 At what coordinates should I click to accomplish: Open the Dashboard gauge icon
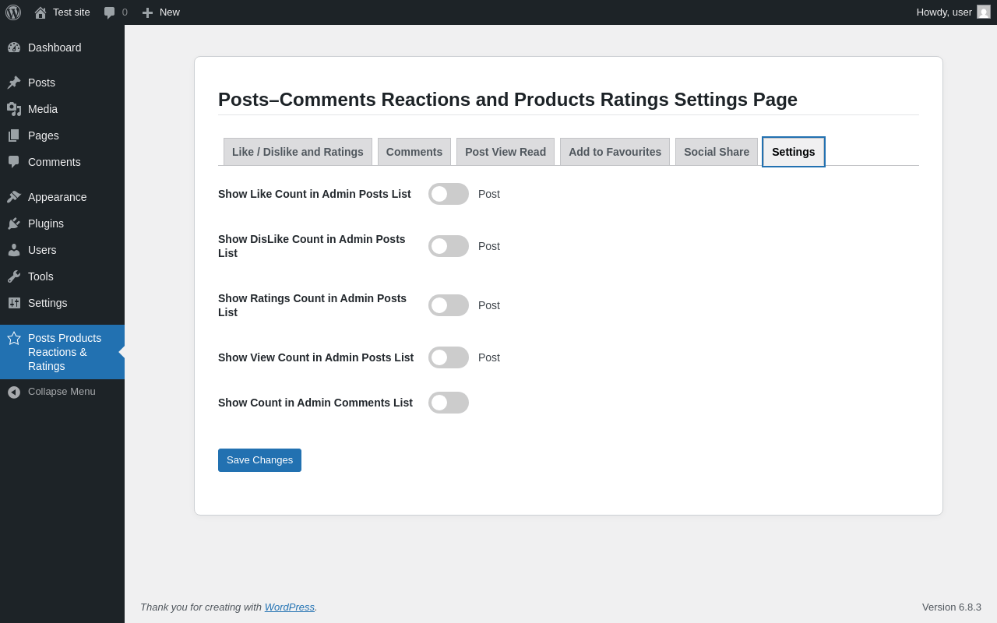[14, 48]
